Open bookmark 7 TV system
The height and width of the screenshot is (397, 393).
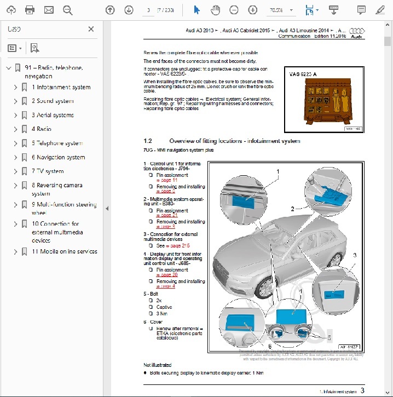[48, 171]
